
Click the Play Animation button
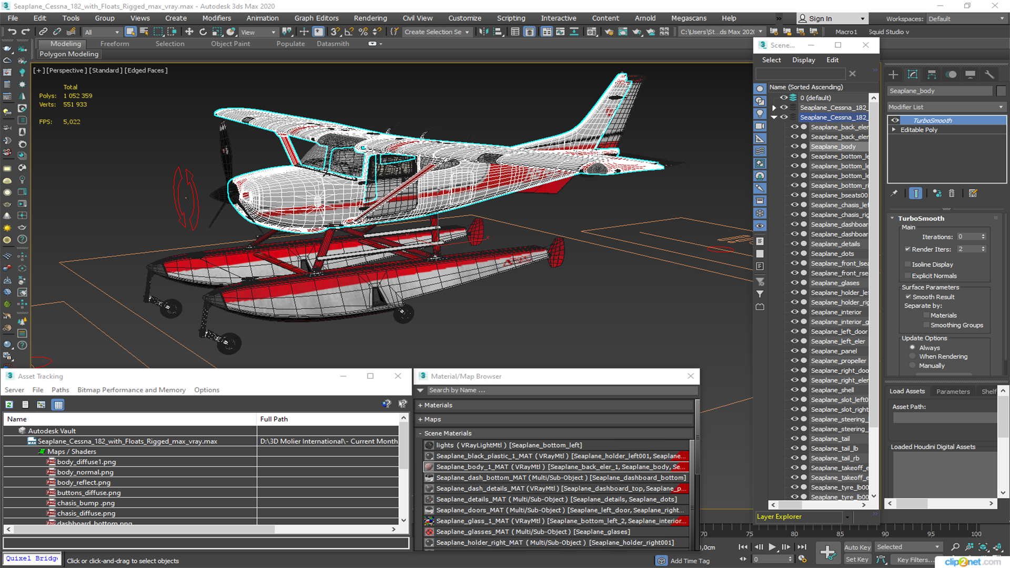(x=772, y=547)
